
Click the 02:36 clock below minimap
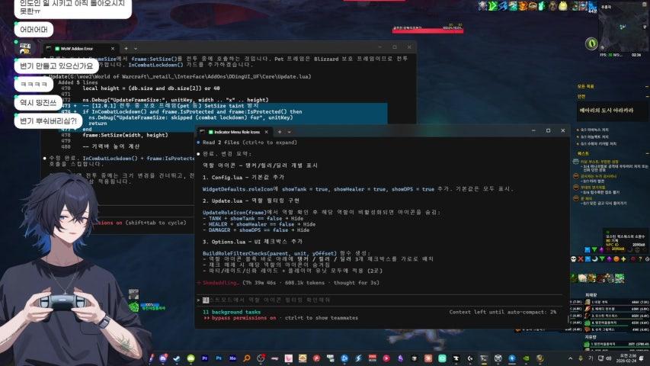click(x=636, y=55)
